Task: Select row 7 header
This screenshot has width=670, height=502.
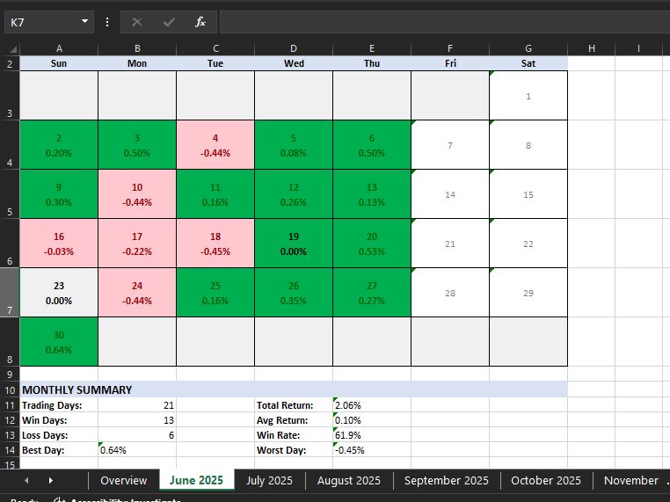Action: pyautogui.click(x=10, y=293)
